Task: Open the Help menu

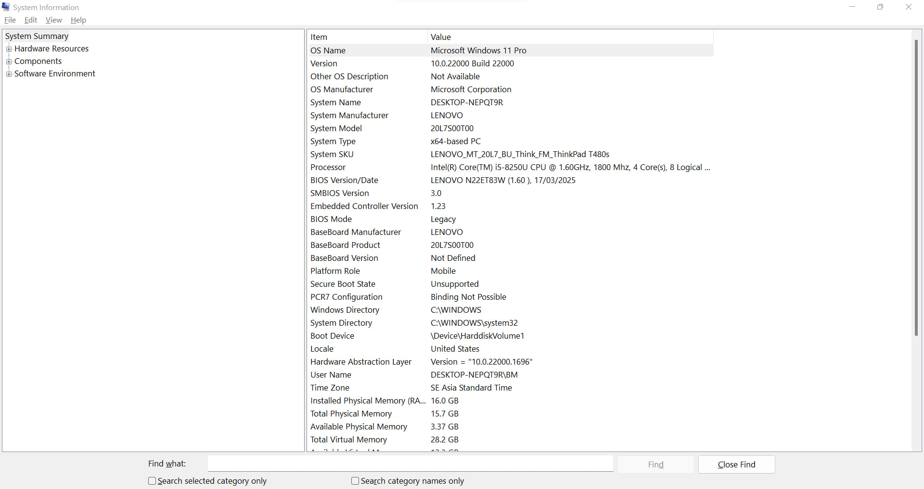Action: pyautogui.click(x=78, y=20)
